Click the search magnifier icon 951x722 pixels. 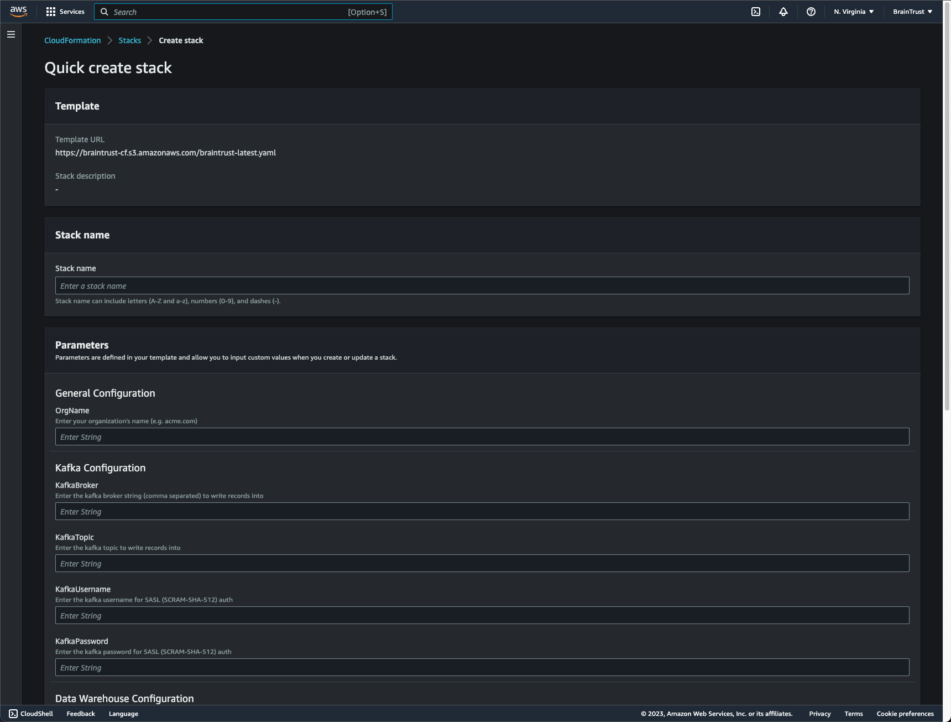coord(104,12)
